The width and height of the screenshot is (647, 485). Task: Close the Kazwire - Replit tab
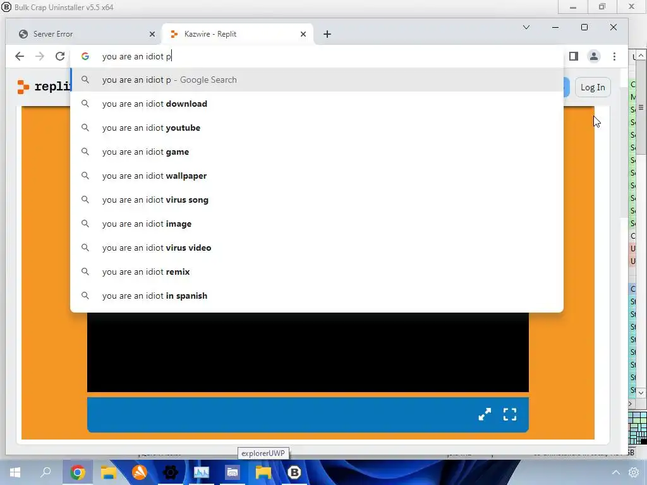pos(303,34)
